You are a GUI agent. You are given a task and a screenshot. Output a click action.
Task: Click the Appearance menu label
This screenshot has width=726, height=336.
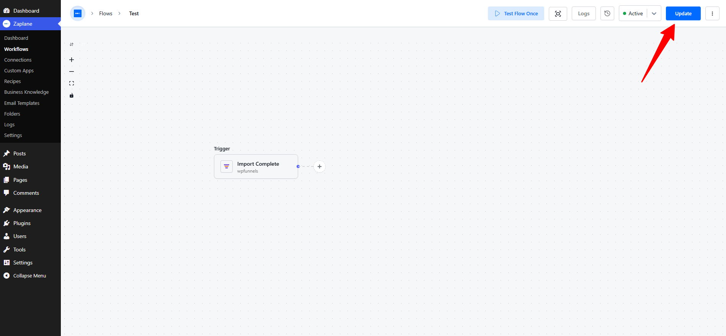28,210
